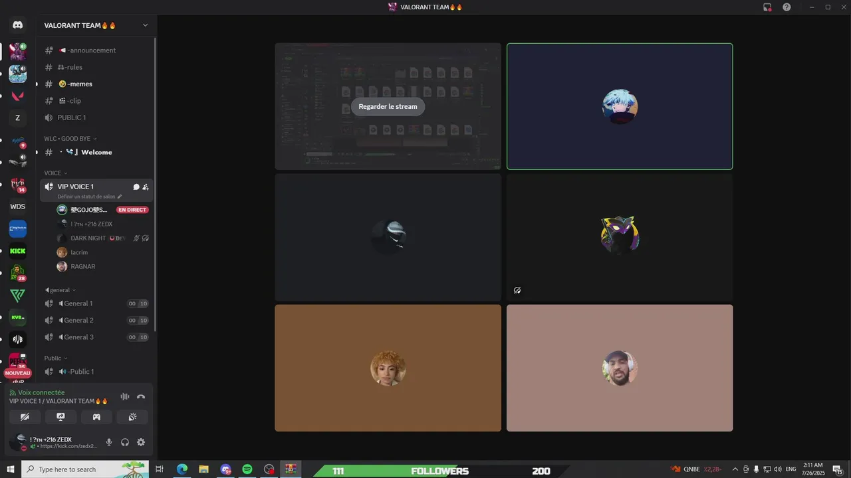Image resolution: width=851 pixels, height=478 pixels.
Task: Turn on camera in voice panel
Action: [x=25, y=417]
